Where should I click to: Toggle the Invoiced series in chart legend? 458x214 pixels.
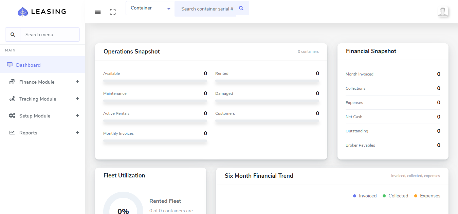click(365, 196)
